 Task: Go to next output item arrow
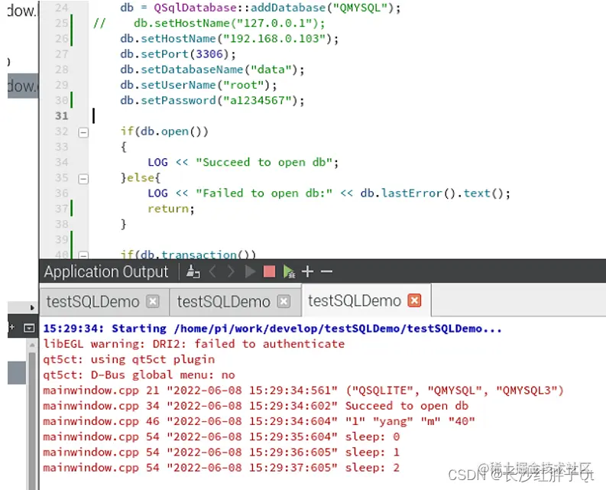231,271
